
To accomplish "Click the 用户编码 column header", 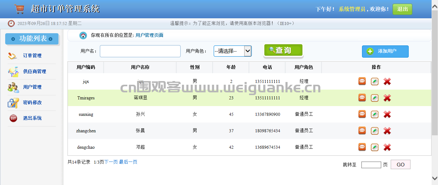I will (86, 67).
